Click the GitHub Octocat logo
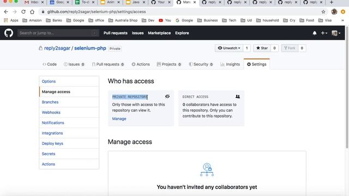 pyautogui.click(x=9, y=33)
